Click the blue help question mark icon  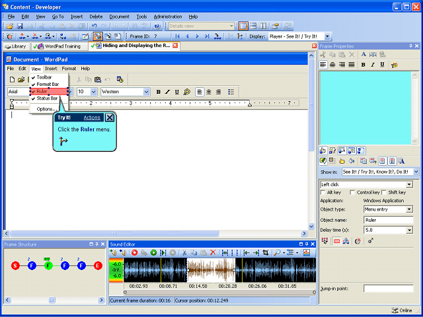point(157,26)
